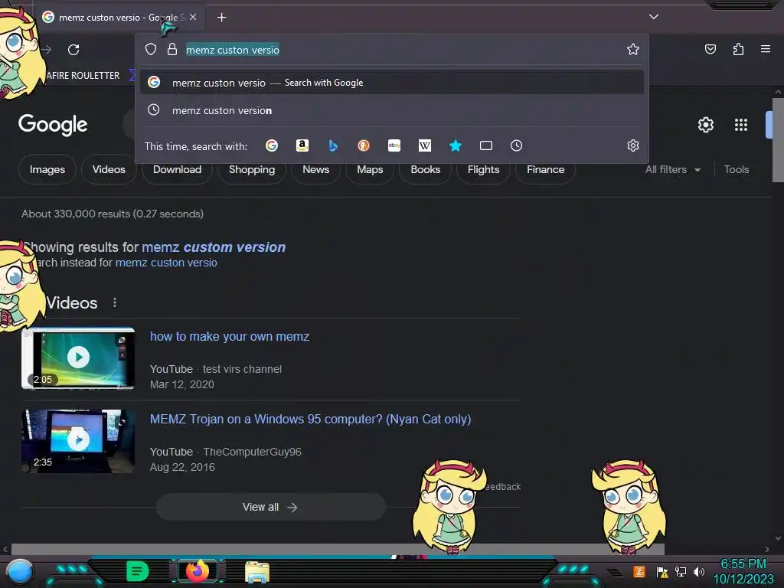784x588 pixels.
Task: Open the Action Center flag tray icon
Action: click(662, 571)
